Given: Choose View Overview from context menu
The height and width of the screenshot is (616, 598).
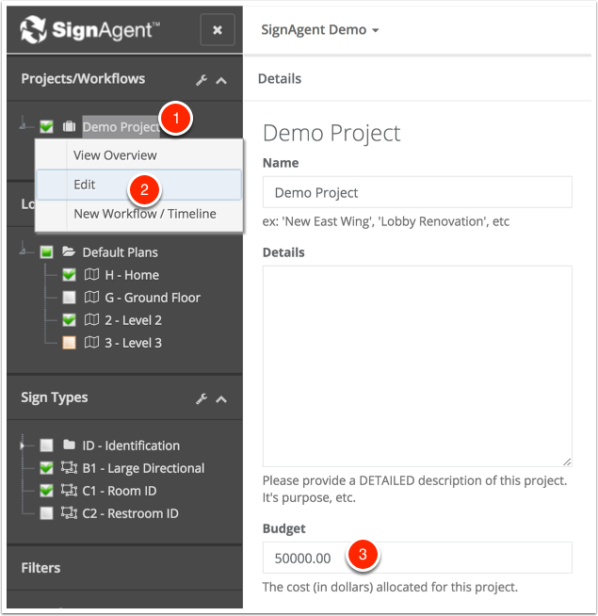Looking at the screenshot, I should [138, 155].
